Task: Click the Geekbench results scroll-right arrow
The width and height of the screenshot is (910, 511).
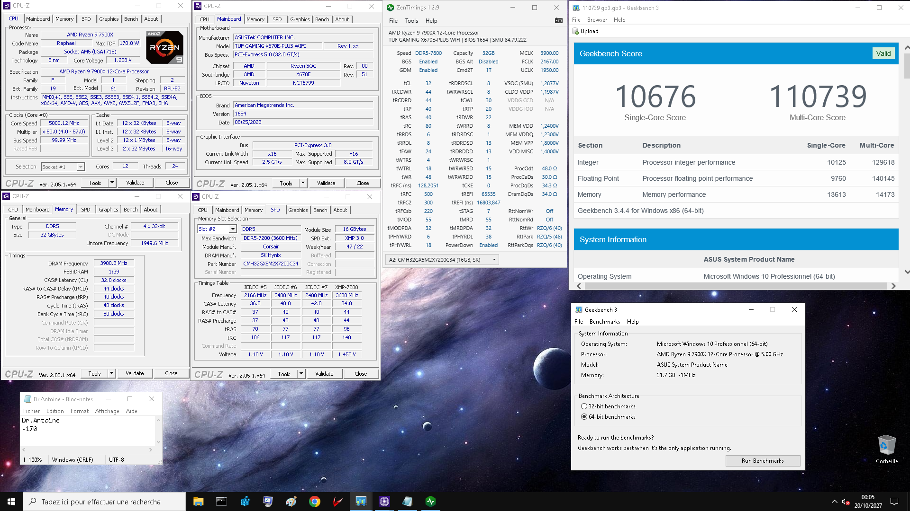Action: [893, 286]
